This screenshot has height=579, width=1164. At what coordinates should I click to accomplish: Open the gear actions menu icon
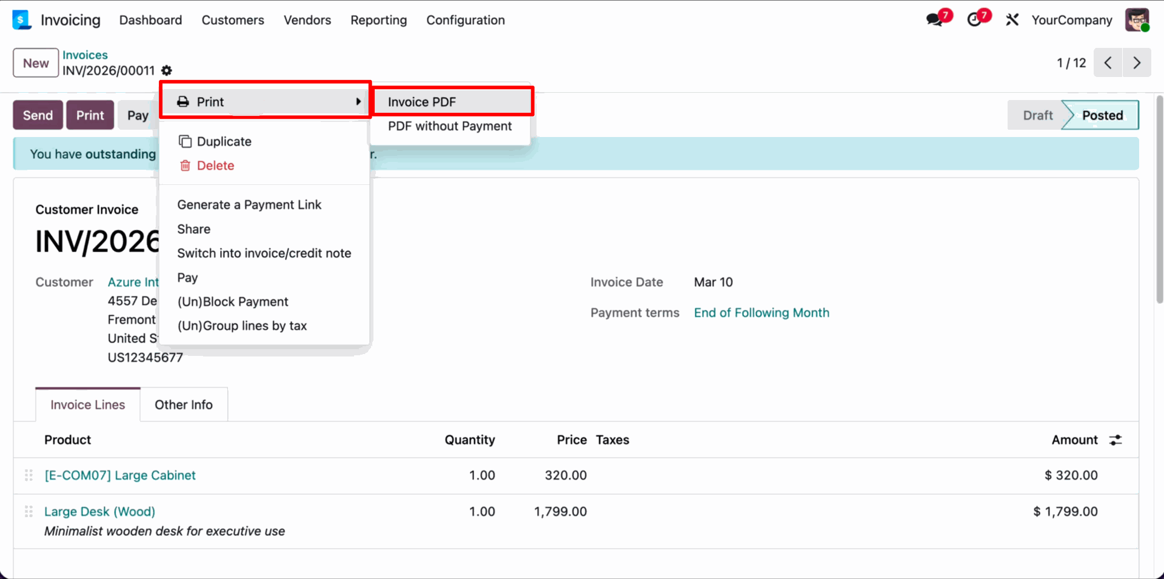coord(167,71)
